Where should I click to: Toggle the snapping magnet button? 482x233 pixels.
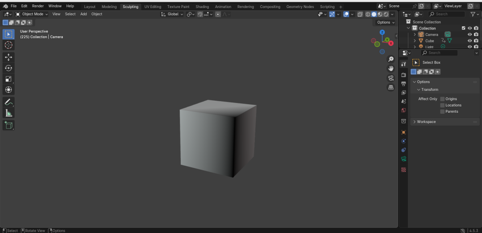click(200, 14)
